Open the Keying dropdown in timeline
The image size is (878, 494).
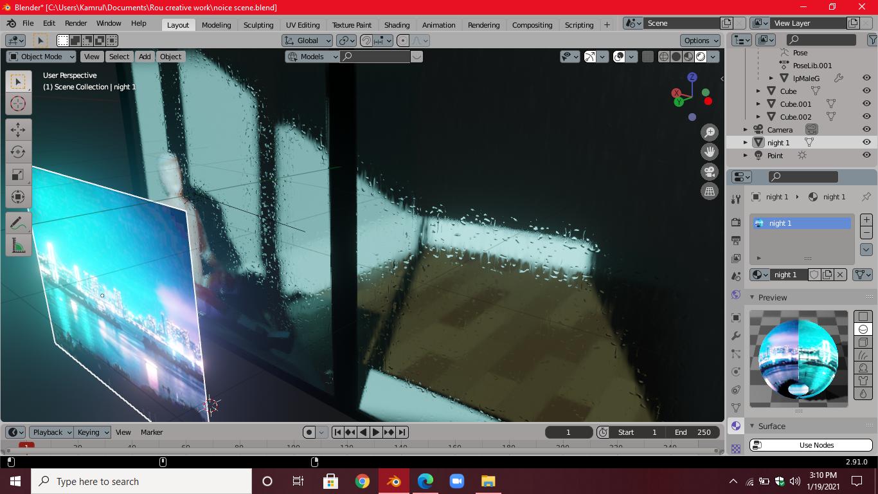click(x=92, y=432)
